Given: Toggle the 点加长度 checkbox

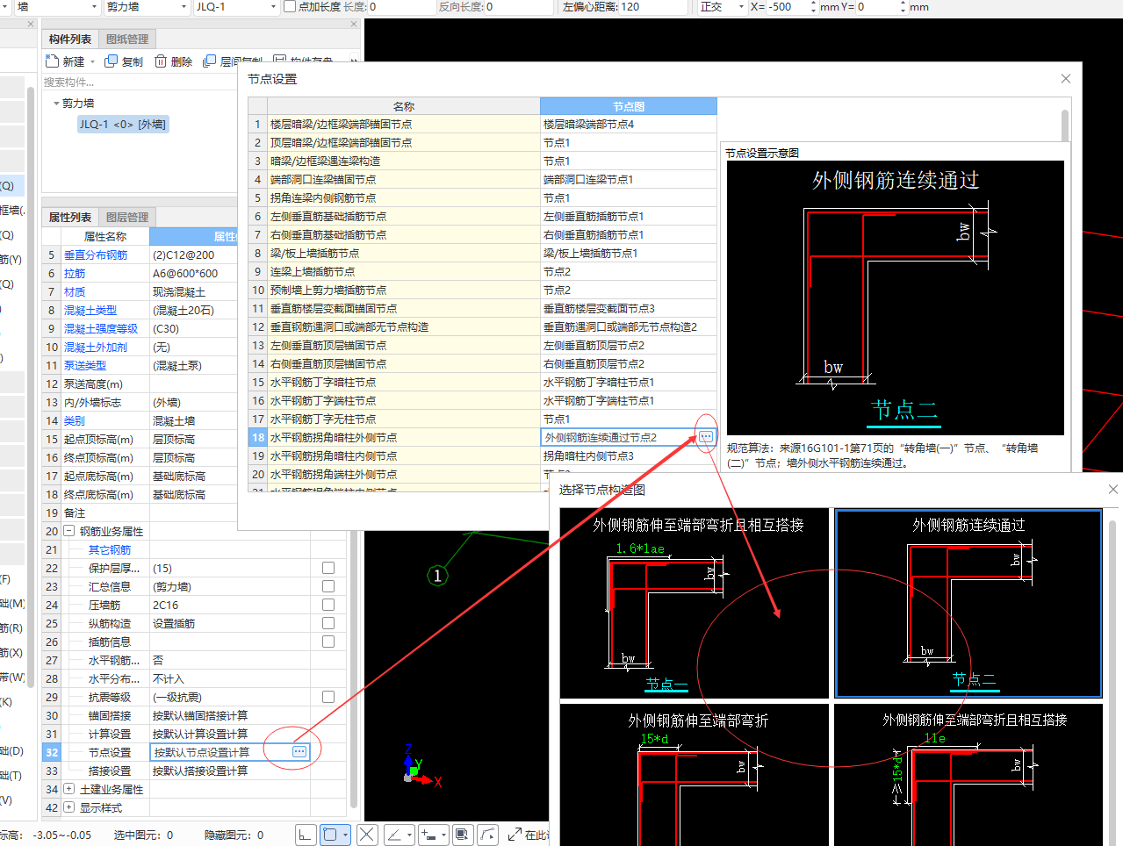Looking at the screenshot, I should (x=290, y=7).
